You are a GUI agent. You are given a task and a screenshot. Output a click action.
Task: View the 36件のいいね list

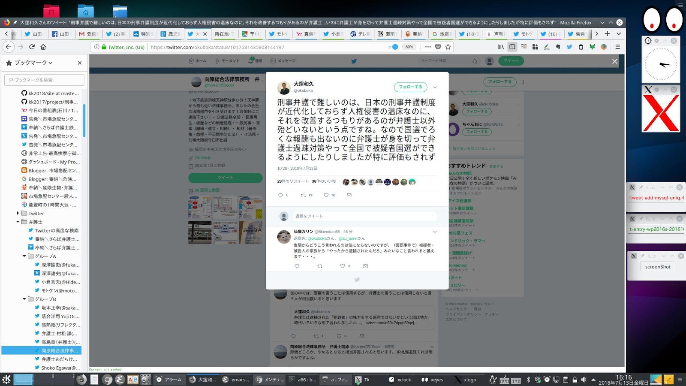pyautogui.click(x=324, y=181)
